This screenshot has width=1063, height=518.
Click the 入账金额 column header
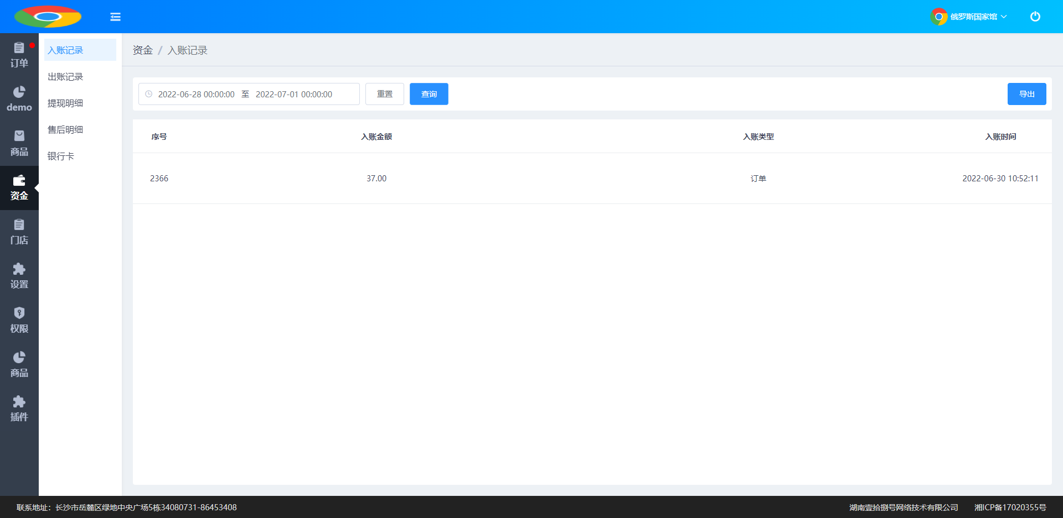(376, 137)
